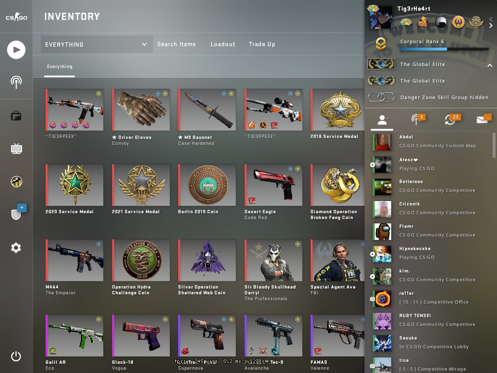Open the broadcast antenna icon in the sidebar
The image size is (497, 373).
[x=16, y=82]
